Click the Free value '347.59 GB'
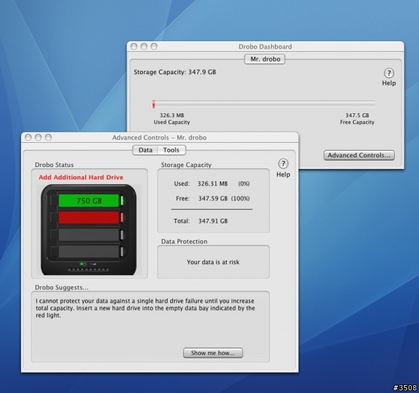The image size is (419, 393). coord(213,198)
